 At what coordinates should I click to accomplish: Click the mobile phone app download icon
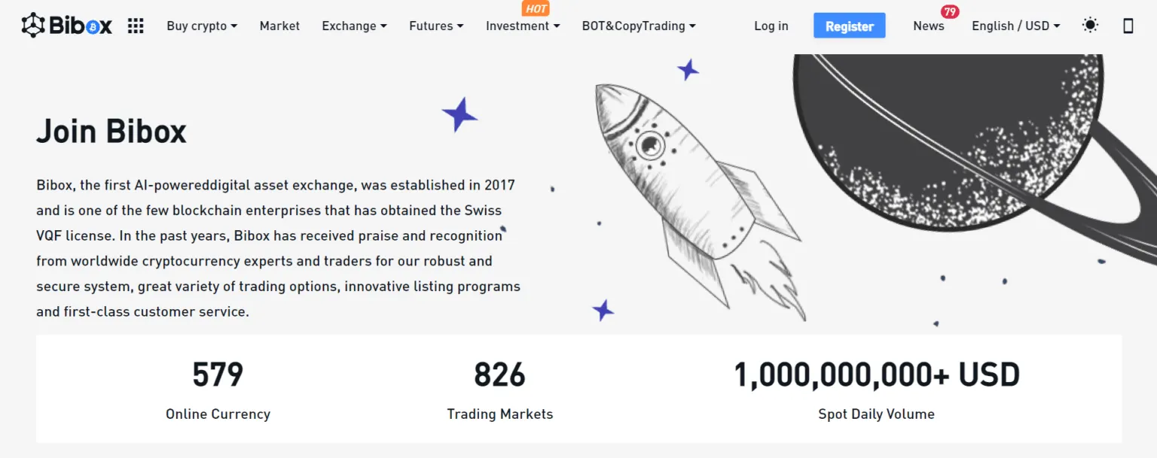click(x=1128, y=26)
